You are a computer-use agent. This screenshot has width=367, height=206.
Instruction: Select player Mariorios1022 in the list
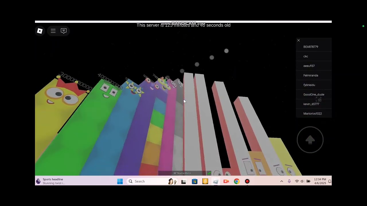pos(314,114)
